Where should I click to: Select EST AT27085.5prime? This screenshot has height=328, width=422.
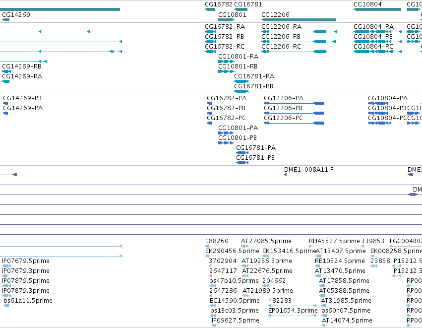point(266,241)
